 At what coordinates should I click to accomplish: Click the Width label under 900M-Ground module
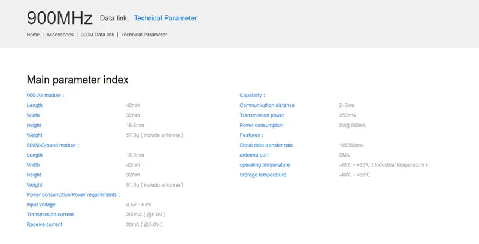pyautogui.click(x=33, y=165)
